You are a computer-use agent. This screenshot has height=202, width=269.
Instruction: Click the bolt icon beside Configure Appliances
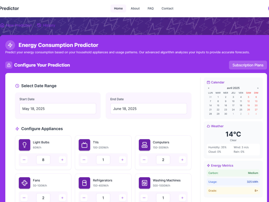[x=17, y=129]
